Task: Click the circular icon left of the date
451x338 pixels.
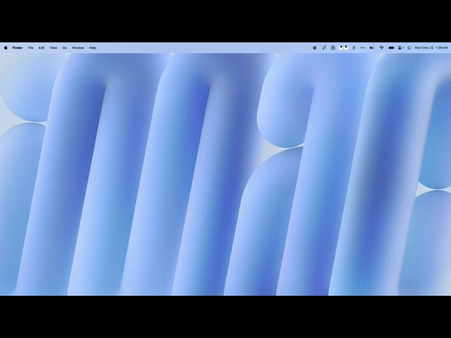Action: point(409,48)
